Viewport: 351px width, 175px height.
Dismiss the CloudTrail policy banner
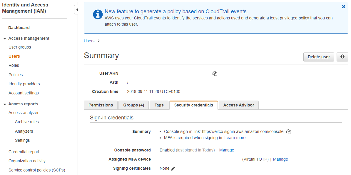coord(343,7)
